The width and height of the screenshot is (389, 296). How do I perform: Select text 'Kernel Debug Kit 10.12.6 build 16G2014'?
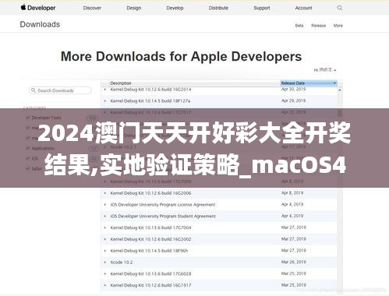[150, 90]
